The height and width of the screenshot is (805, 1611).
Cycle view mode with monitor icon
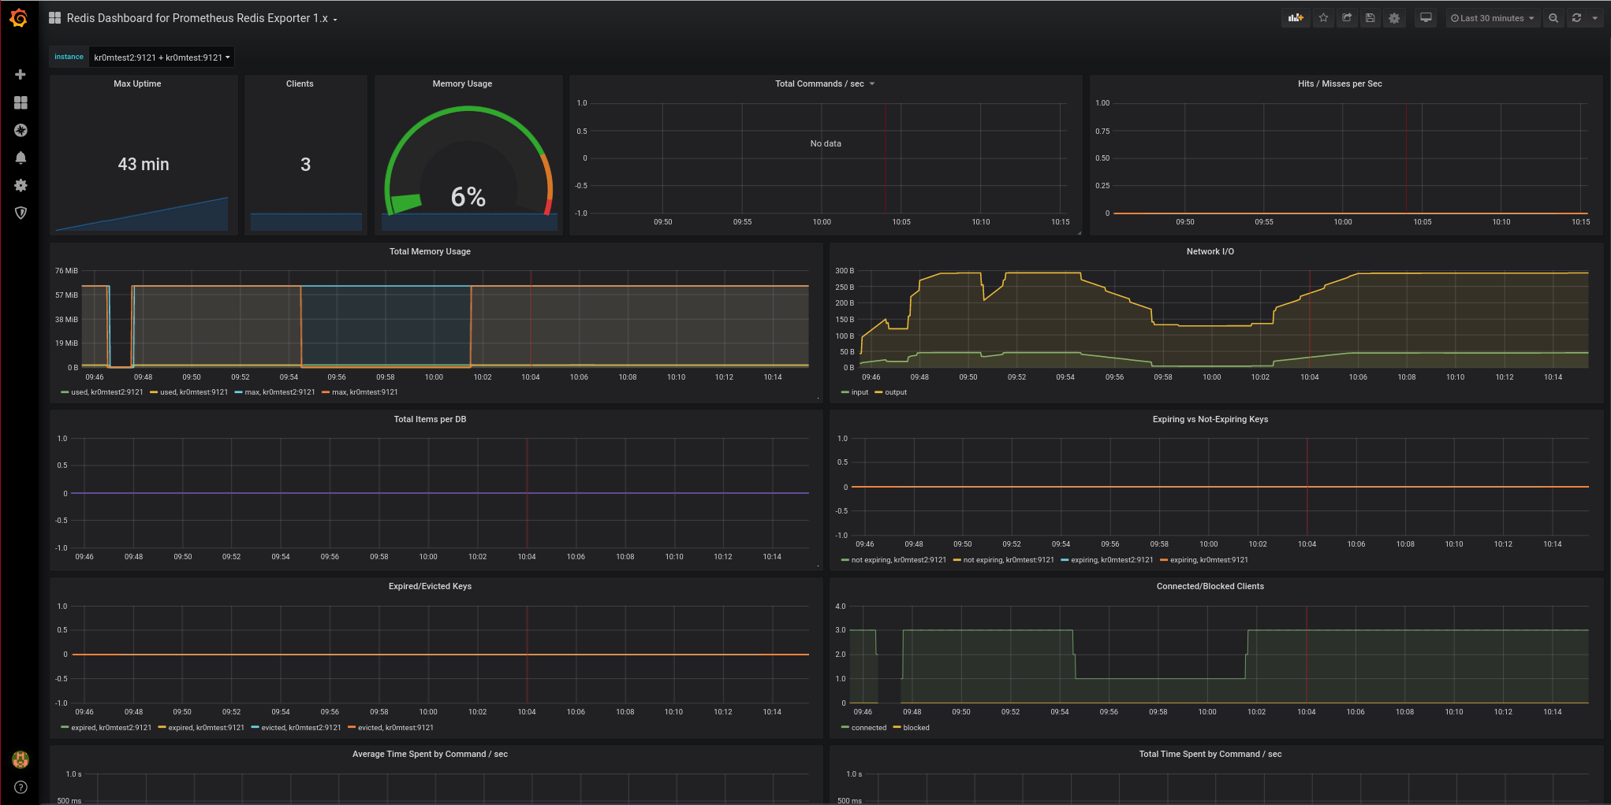point(1426,18)
